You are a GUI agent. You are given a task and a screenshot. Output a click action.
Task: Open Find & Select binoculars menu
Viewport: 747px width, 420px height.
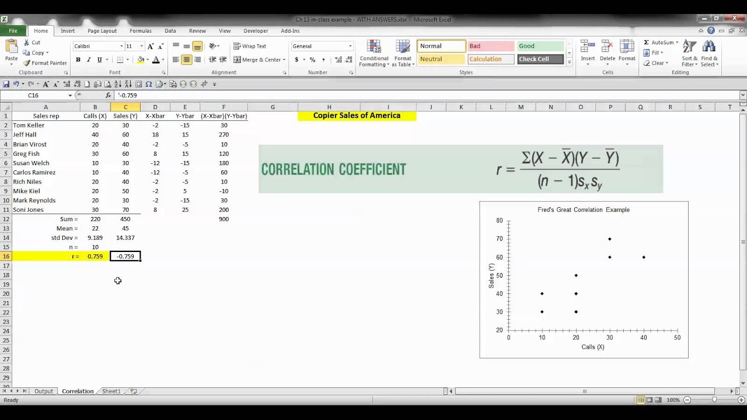(709, 53)
